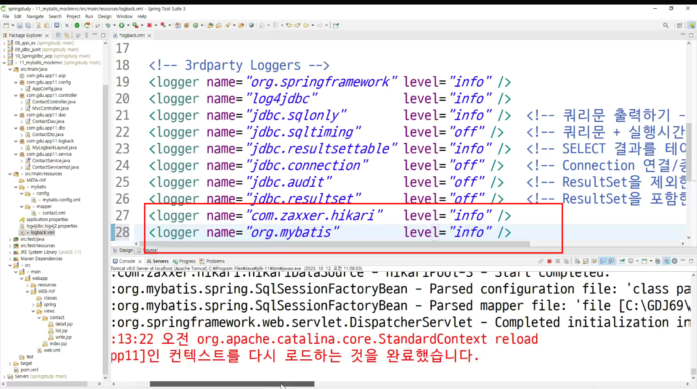
Task: Select pom.xml in Package Explorer
Action: (29, 370)
